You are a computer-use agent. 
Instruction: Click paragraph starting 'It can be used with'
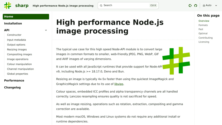109,69
